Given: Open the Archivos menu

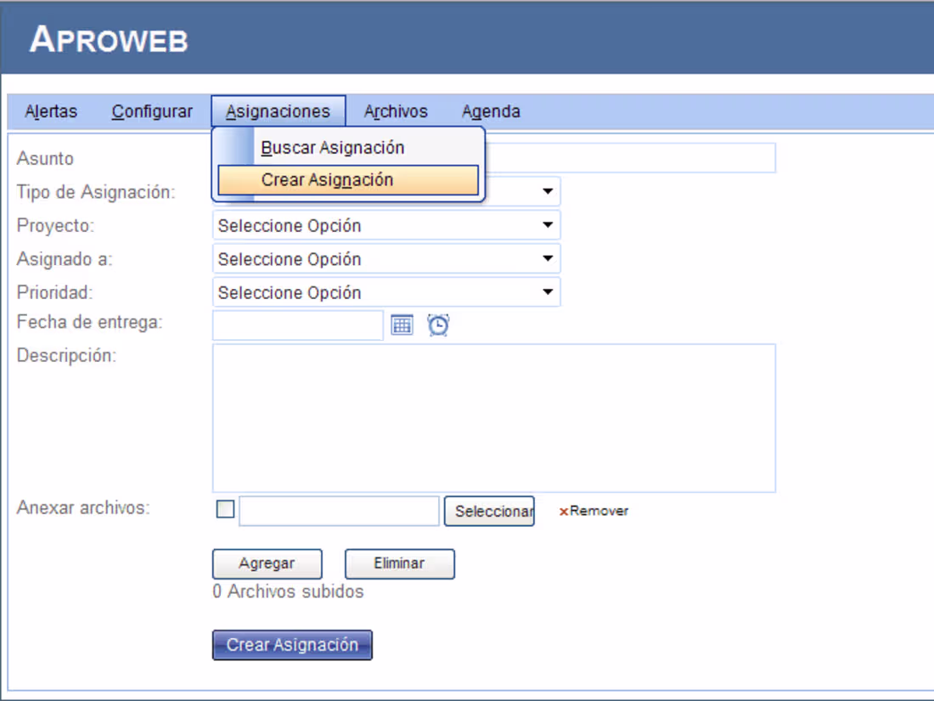Looking at the screenshot, I should (x=396, y=111).
